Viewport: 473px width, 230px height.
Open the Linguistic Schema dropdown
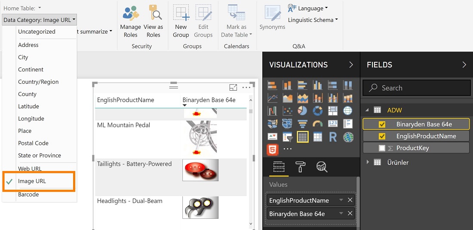(x=313, y=20)
